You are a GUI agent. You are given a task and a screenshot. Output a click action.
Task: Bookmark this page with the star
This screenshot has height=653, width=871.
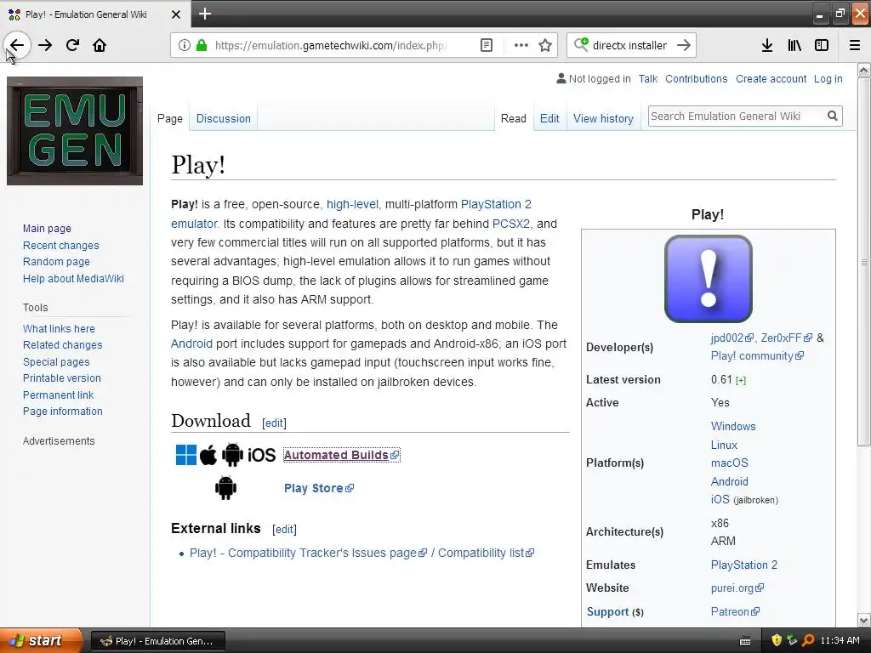tap(545, 45)
